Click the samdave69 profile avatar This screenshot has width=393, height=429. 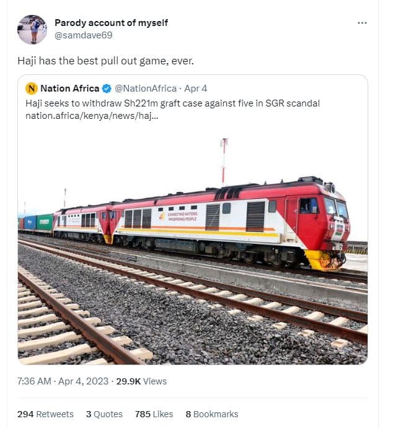[32, 30]
